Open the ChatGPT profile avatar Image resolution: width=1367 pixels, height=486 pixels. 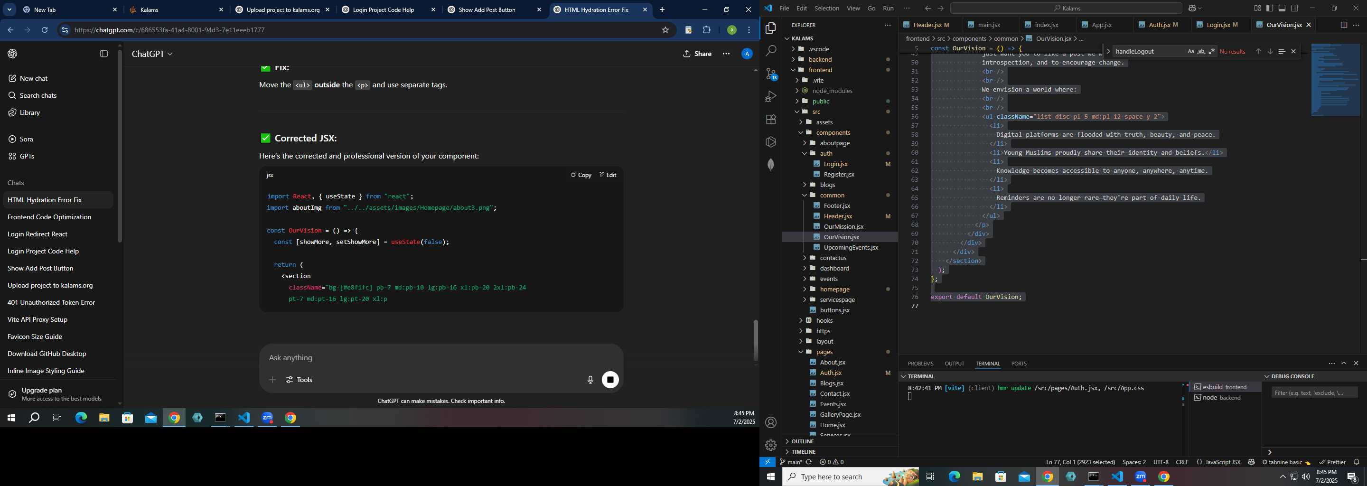747,54
